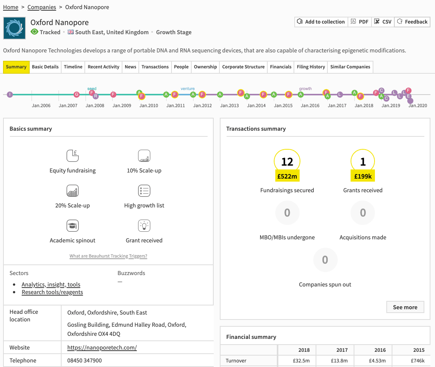Image resolution: width=435 pixels, height=367 pixels.
Task: Click the seed stage label on timeline
Action: click(x=92, y=89)
